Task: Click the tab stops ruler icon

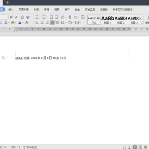Action: coord(83,17)
